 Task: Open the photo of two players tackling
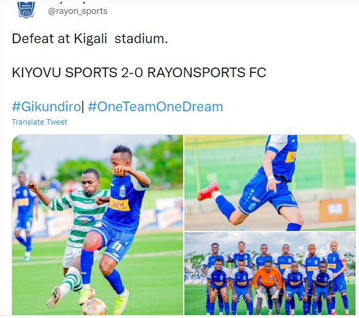pyautogui.click(x=97, y=224)
